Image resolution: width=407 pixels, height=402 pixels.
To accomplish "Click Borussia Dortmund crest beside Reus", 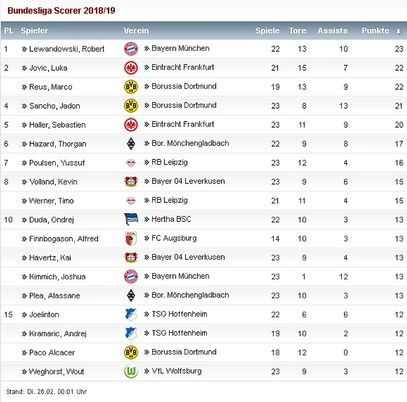I will point(130,86).
